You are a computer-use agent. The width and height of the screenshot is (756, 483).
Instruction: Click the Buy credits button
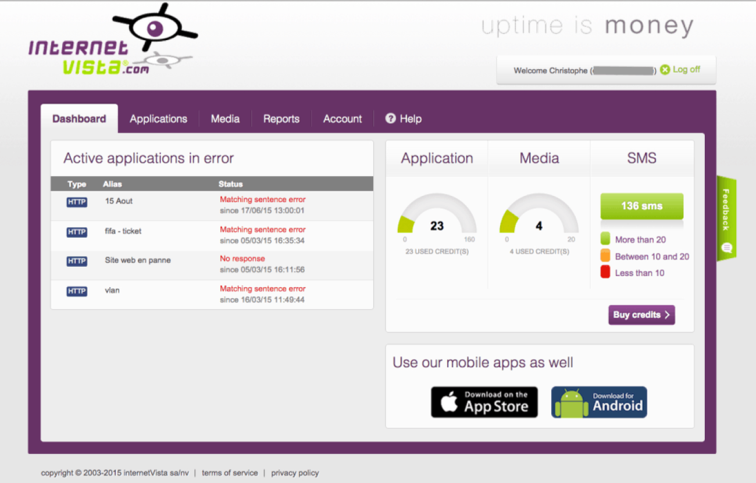tap(641, 314)
